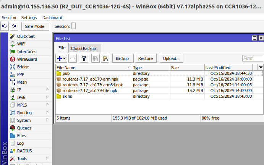Open WireGuard from the sidebar

pos(27,59)
